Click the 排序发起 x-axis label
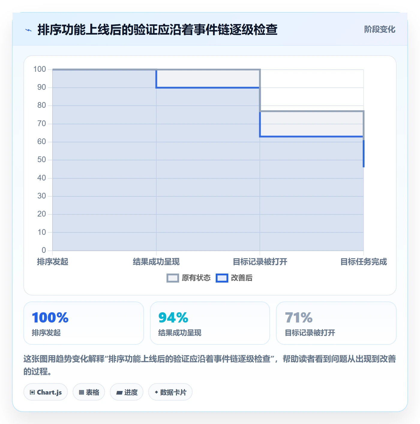The image size is (420, 424). [52, 262]
